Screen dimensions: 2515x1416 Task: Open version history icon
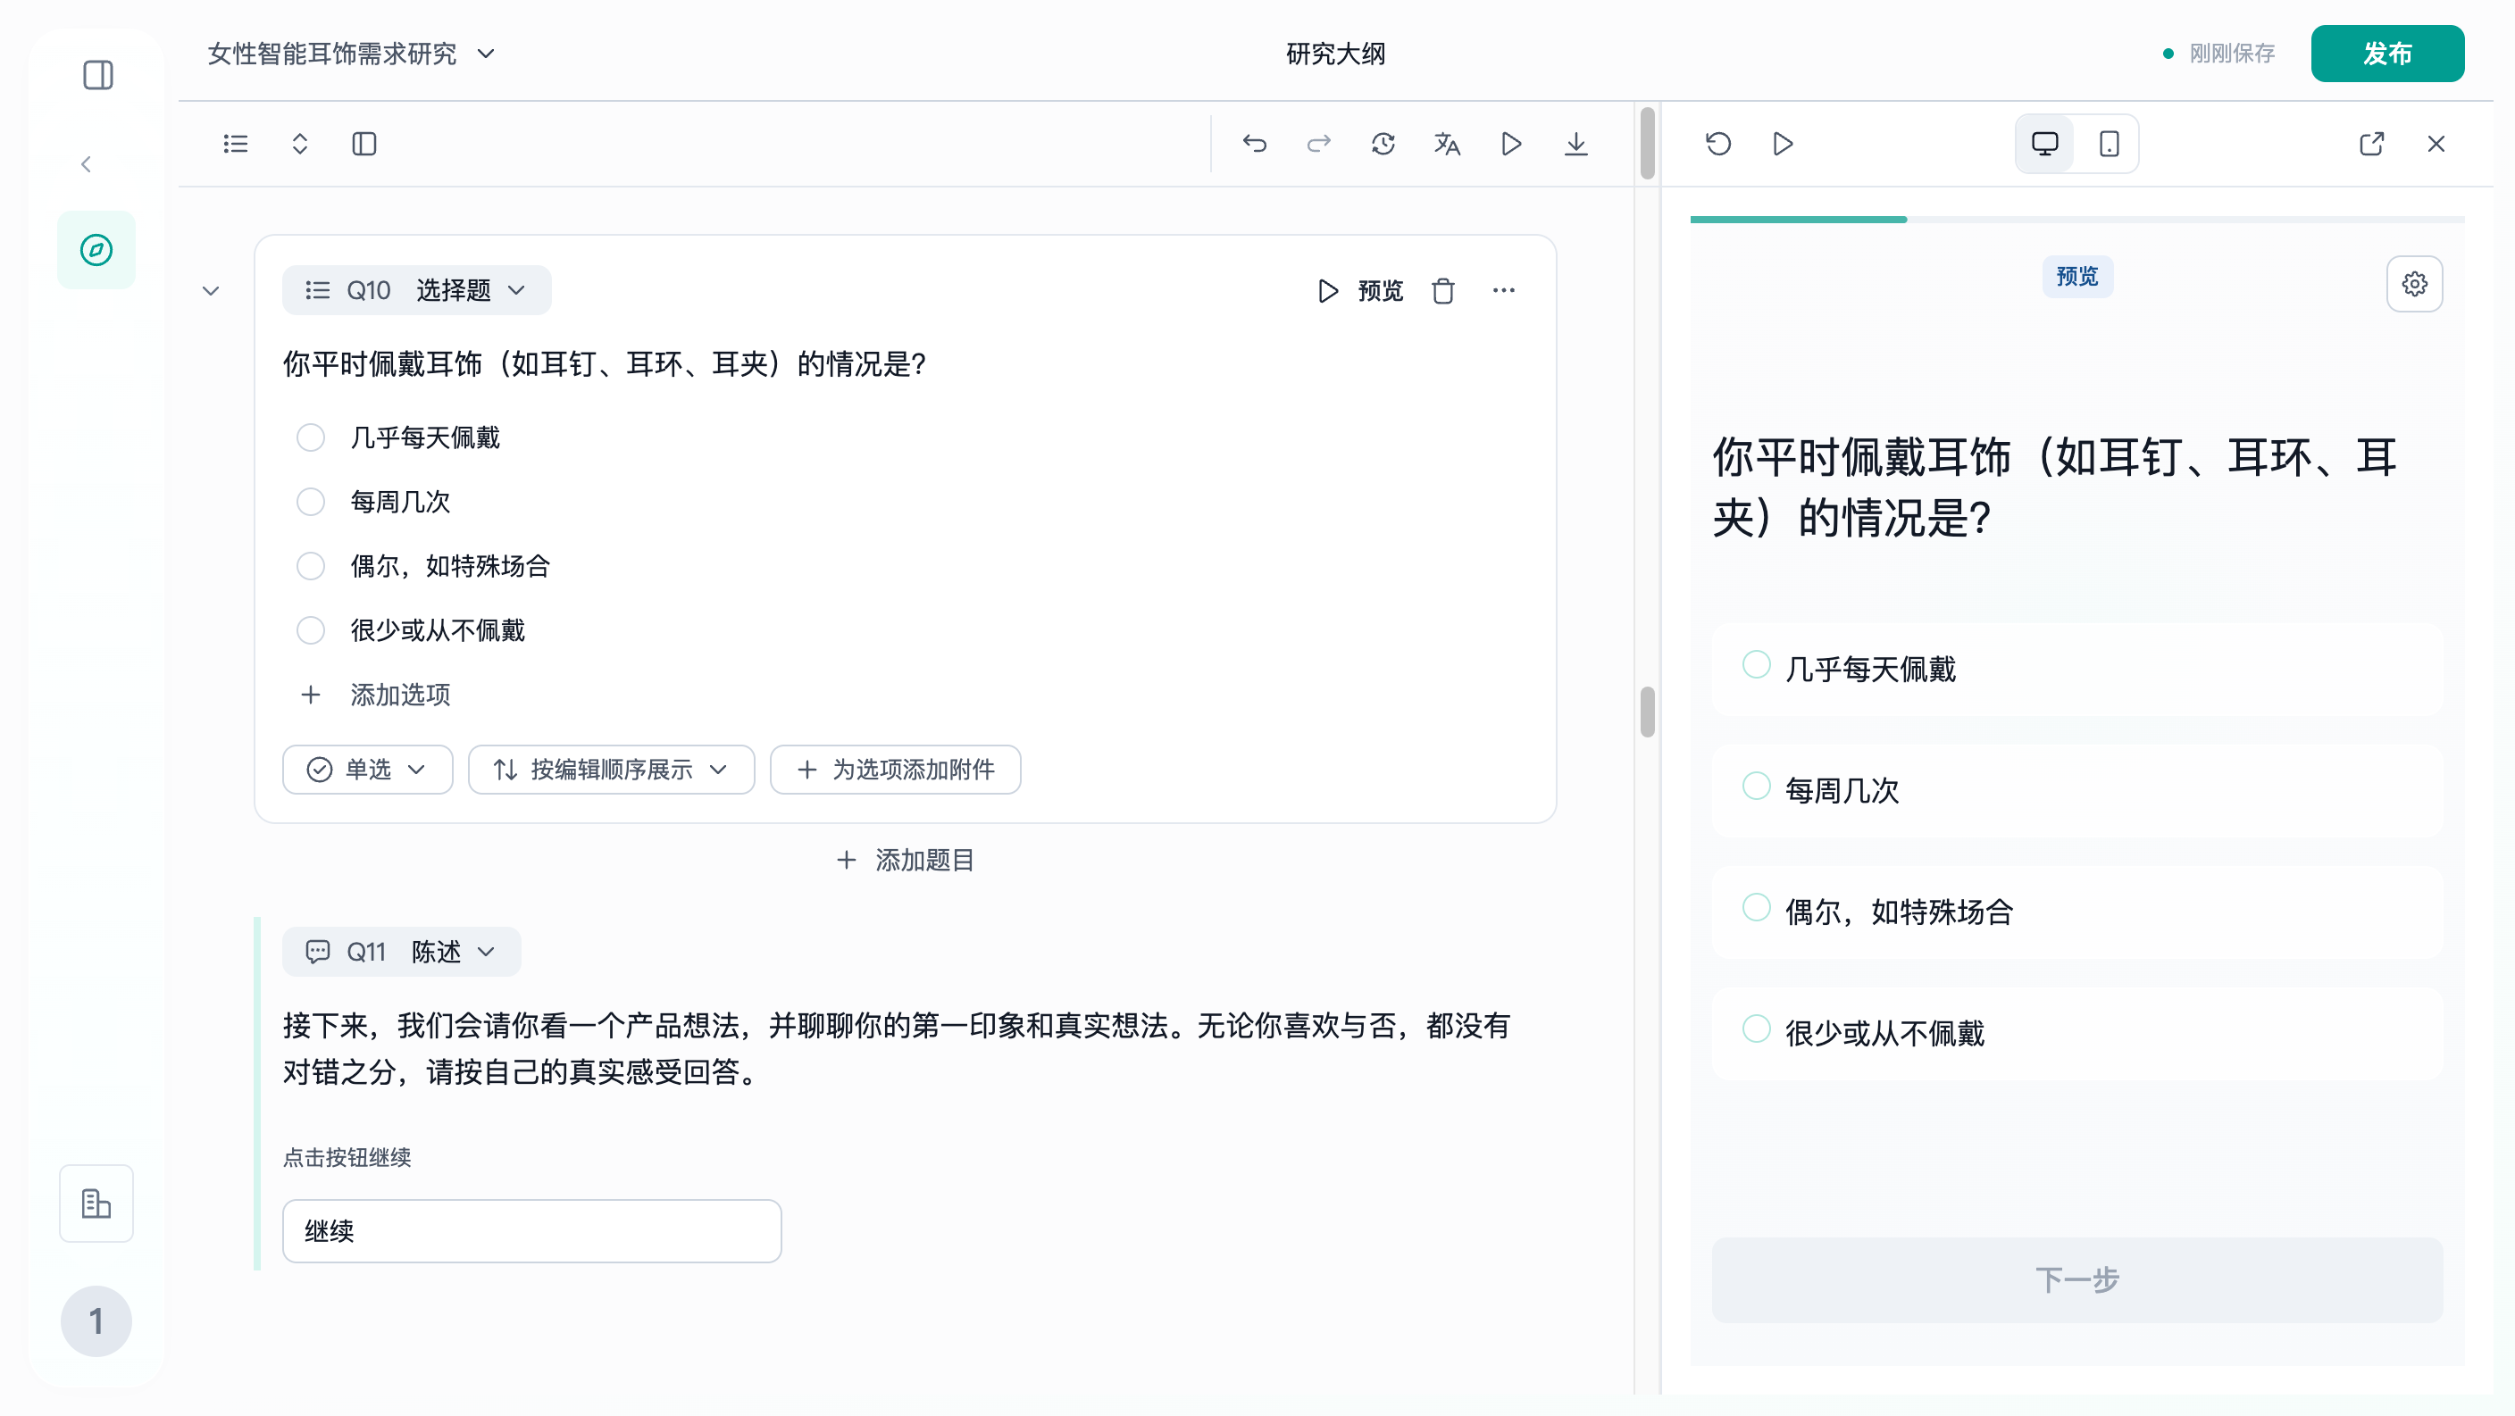[1383, 145]
